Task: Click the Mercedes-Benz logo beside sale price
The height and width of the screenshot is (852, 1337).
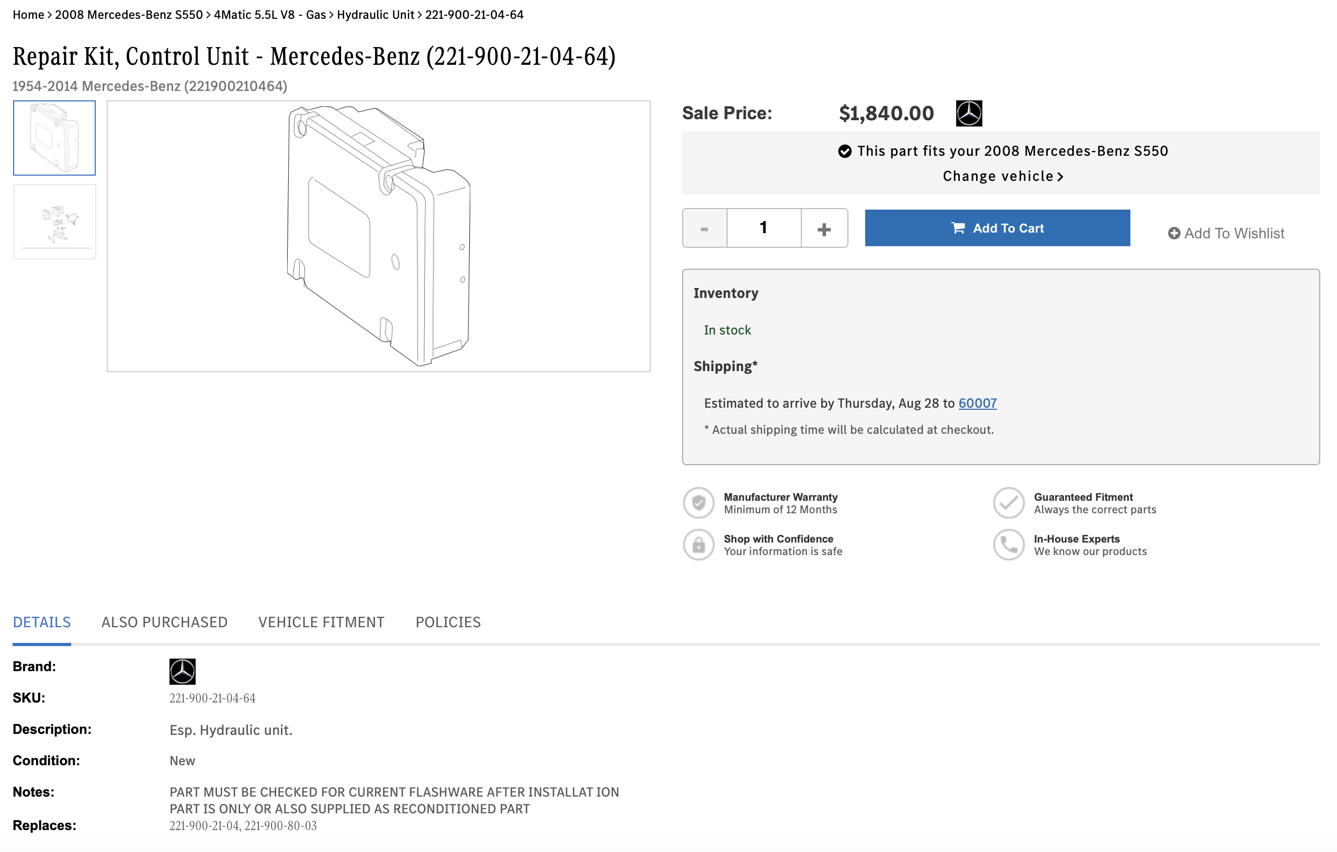Action: tap(969, 113)
